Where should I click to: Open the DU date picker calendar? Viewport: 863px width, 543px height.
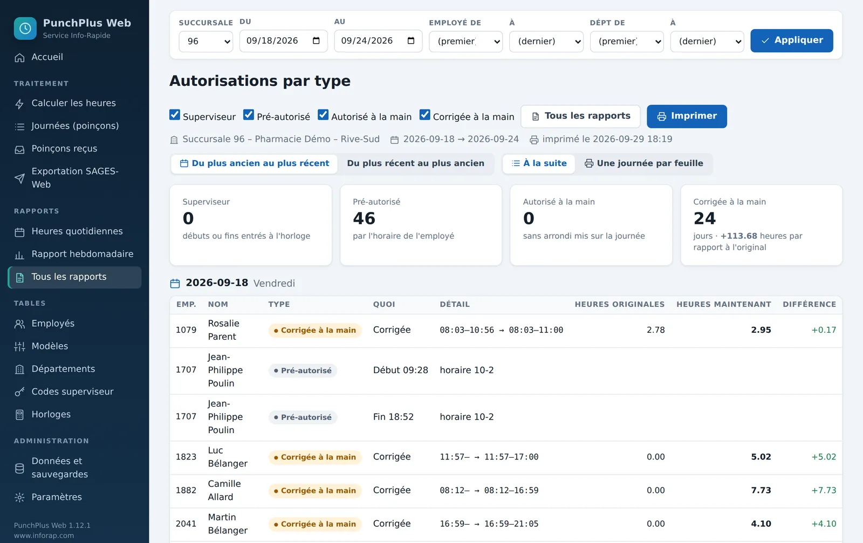click(x=317, y=41)
